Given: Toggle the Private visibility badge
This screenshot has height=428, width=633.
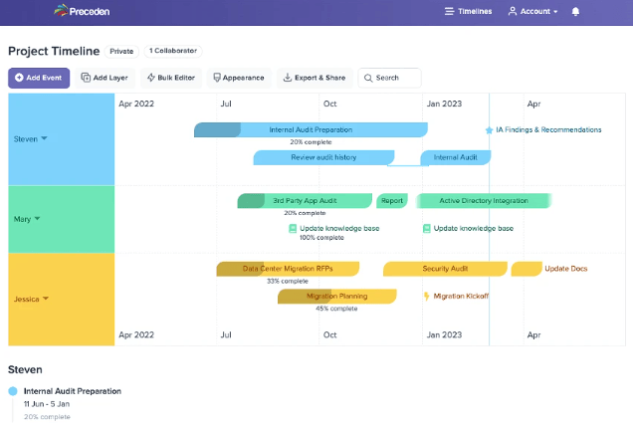Looking at the screenshot, I should pos(121,51).
